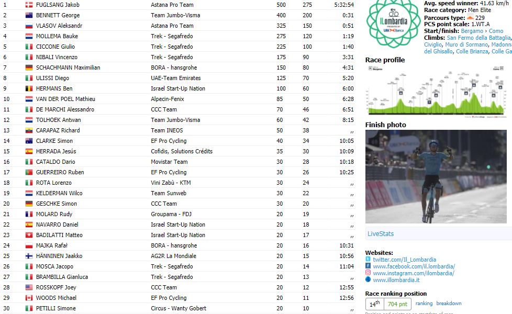The image size is (512, 314).
Task: Click the Portuguese flag beside GUERREIRO Ruben
Action: [29, 172]
